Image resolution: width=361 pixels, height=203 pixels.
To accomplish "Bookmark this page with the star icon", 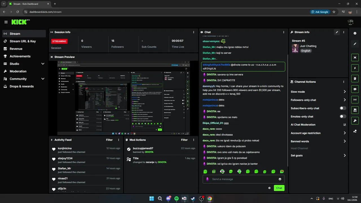I will (x=334, y=12).
